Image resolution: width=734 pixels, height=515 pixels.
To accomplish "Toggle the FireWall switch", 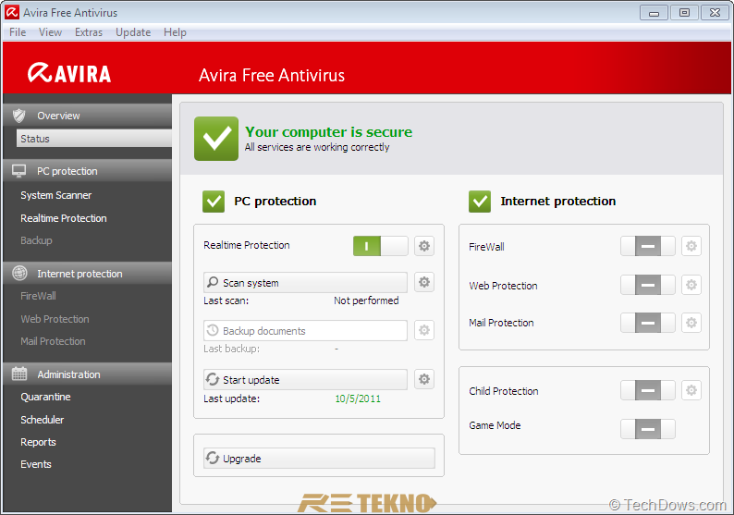I will (648, 246).
